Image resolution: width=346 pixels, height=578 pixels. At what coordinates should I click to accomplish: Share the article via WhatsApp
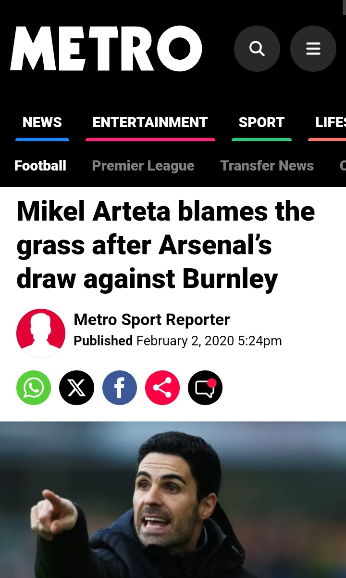(x=34, y=388)
